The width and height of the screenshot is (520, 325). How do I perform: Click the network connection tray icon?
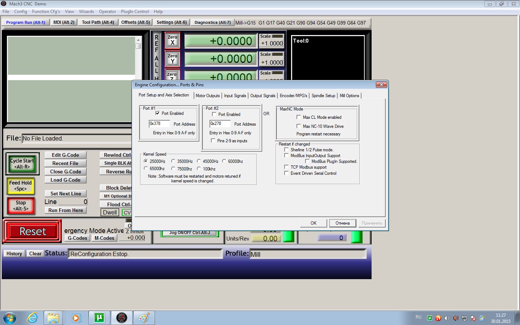pyautogui.click(x=464, y=318)
